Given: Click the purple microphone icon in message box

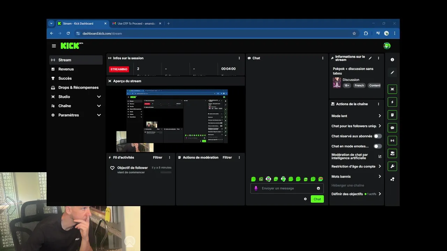Looking at the screenshot, I should tap(256, 188).
